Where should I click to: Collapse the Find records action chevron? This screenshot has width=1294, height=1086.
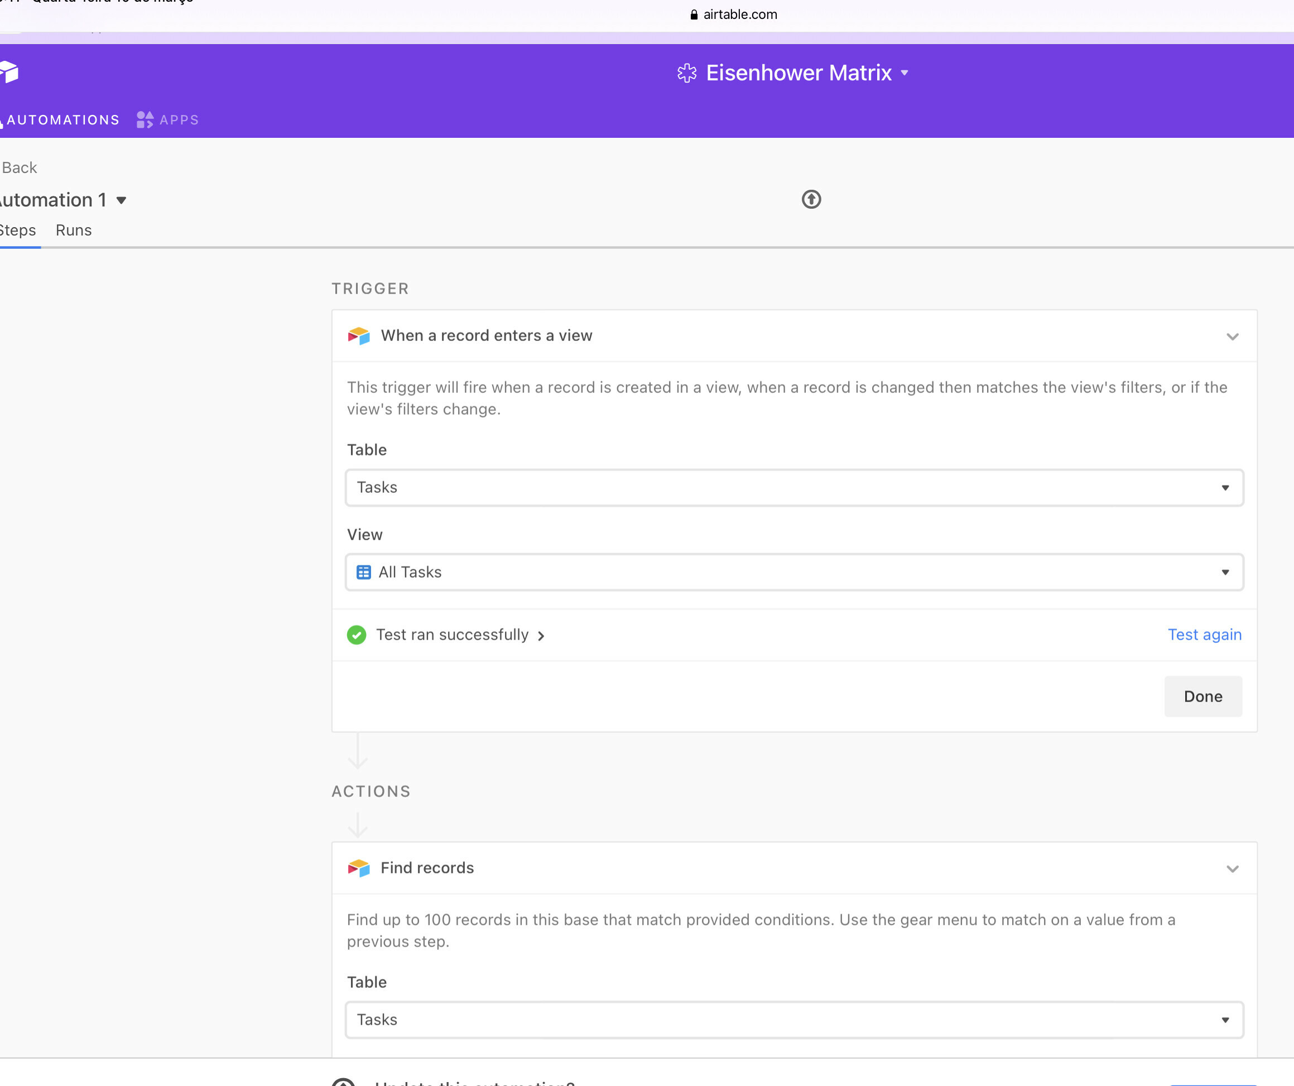pos(1233,869)
